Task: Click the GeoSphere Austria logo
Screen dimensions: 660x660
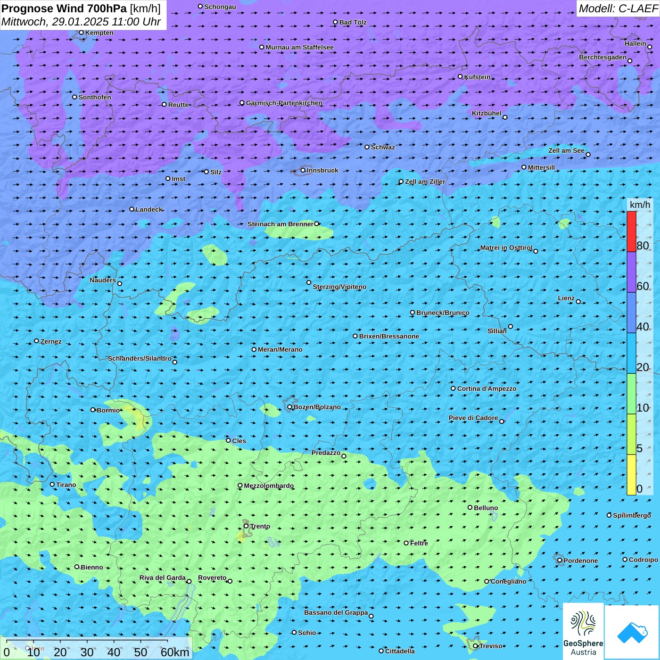Action: 583,631
